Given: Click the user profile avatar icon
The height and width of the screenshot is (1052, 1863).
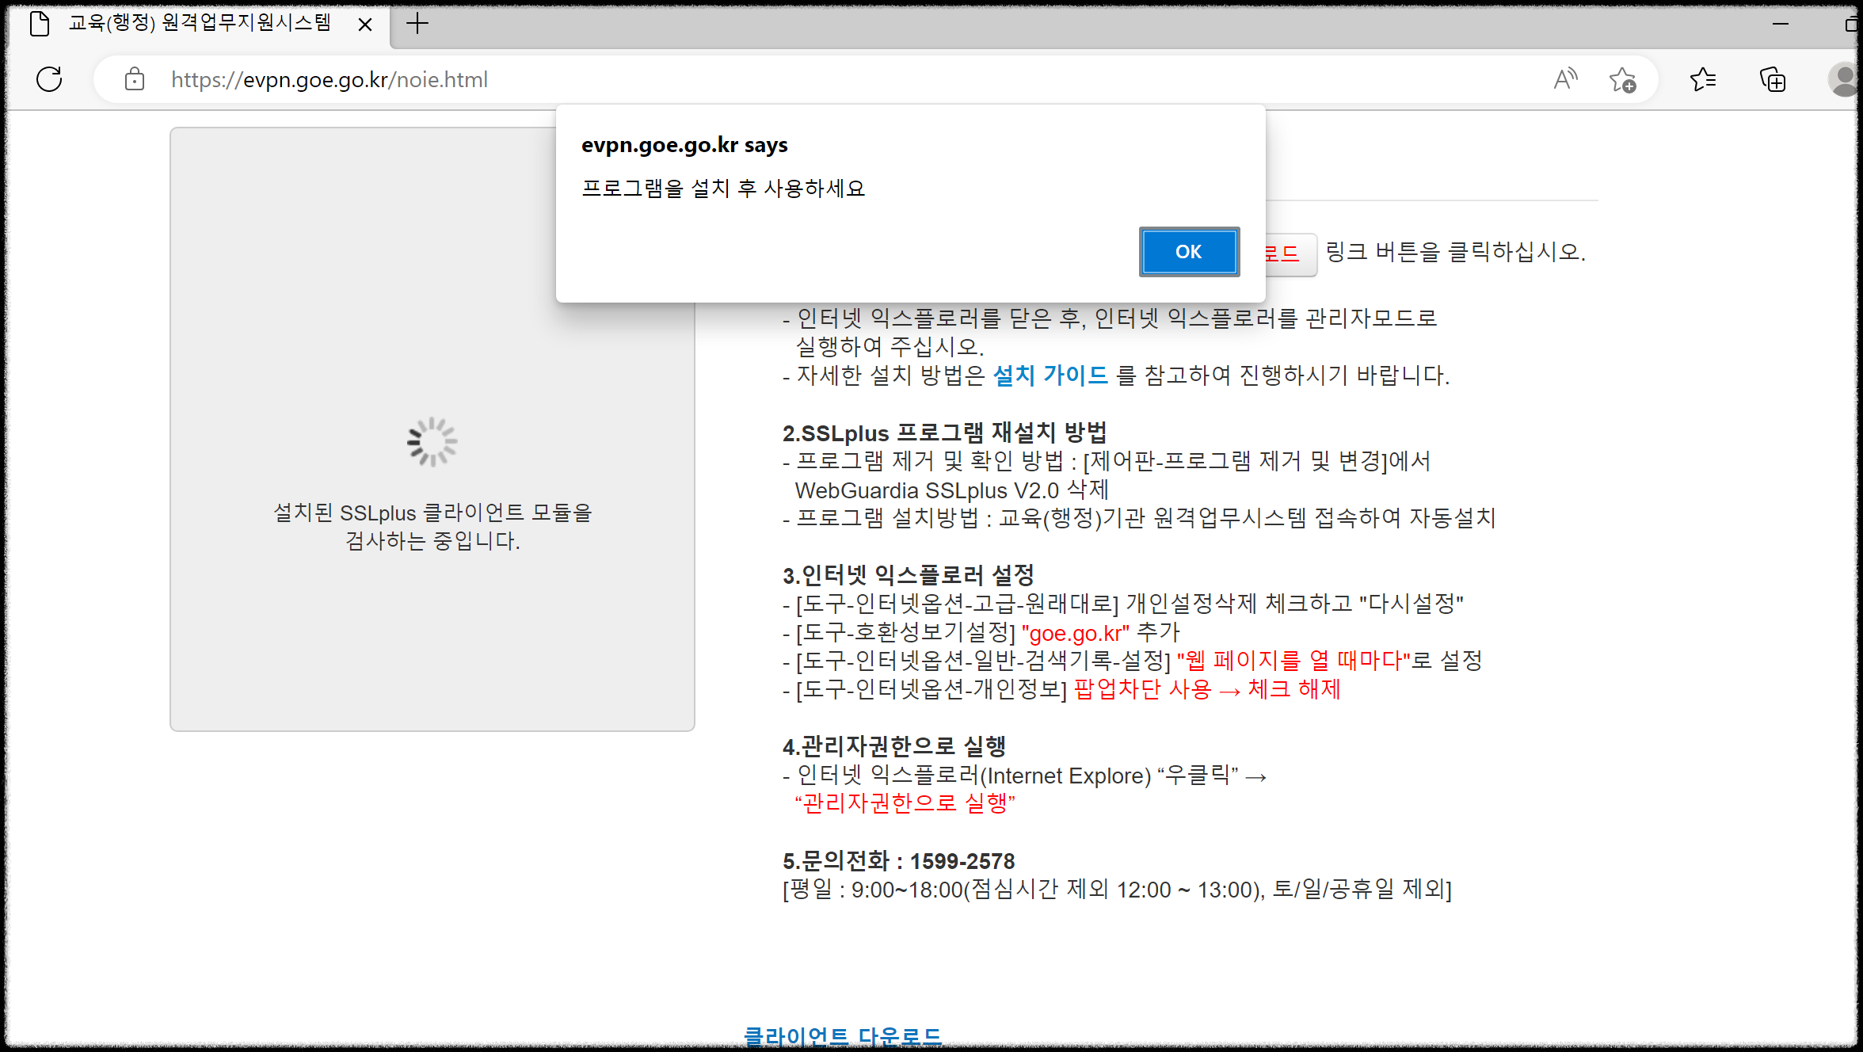Looking at the screenshot, I should pyautogui.click(x=1844, y=79).
